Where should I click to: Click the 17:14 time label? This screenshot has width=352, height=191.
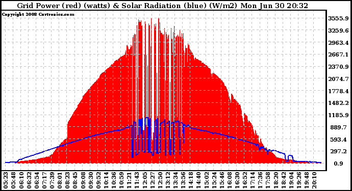(253, 180)
